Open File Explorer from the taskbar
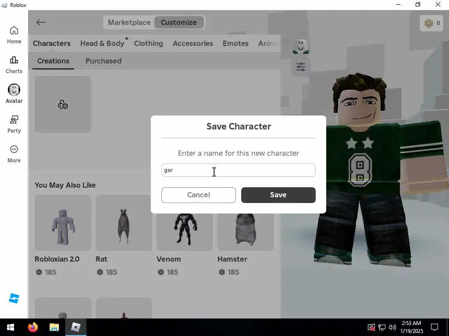The height and width of the screenshot is (336, 449). pyautogui.click(x=54, y=327)
